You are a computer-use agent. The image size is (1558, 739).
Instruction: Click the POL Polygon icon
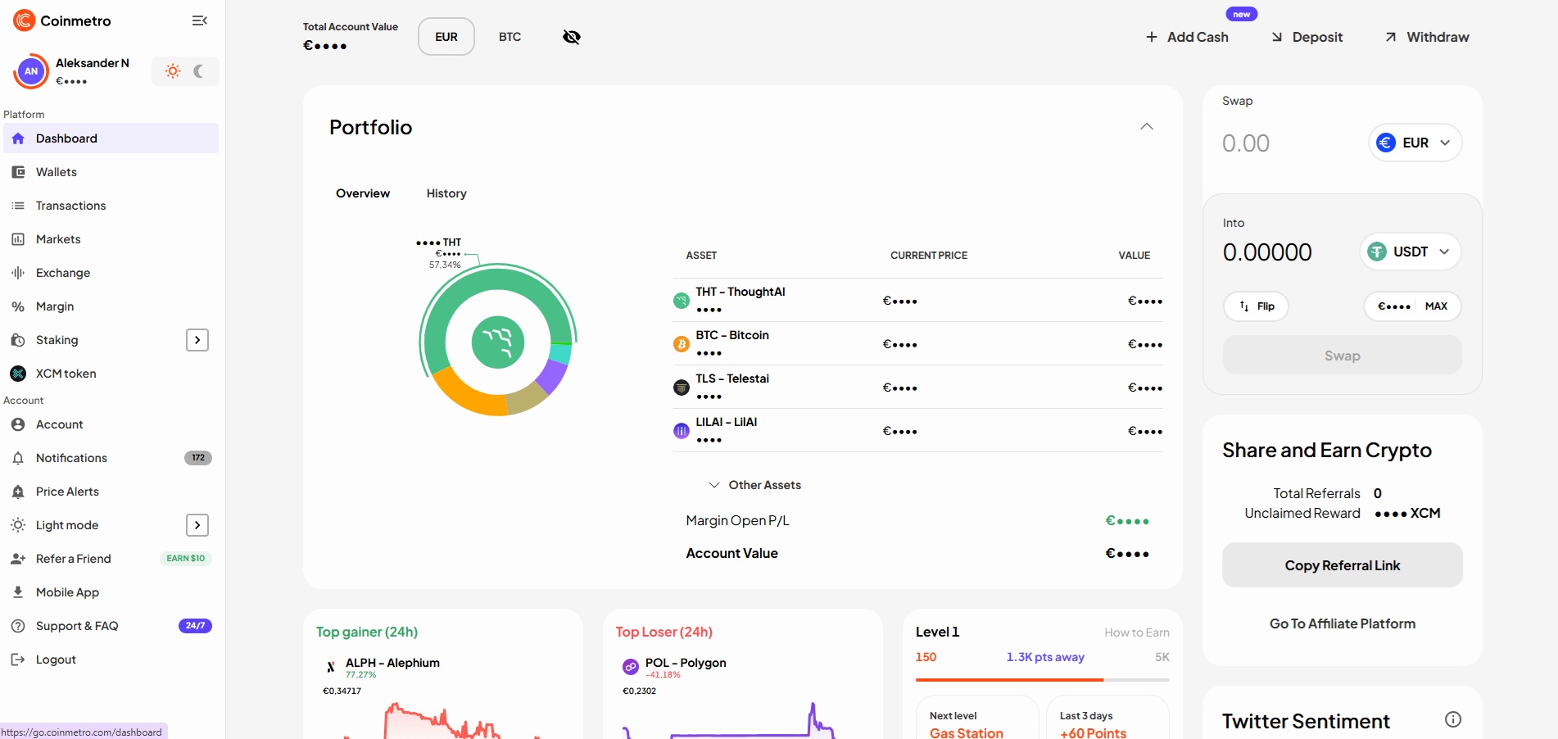click(x=631, y=667)
